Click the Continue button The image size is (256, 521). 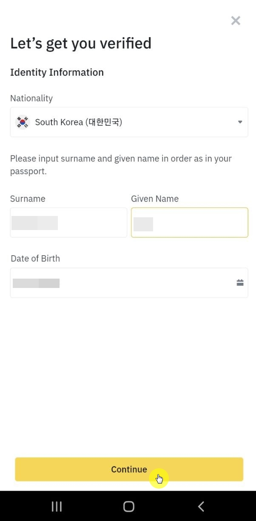click(x=129, y=469)
